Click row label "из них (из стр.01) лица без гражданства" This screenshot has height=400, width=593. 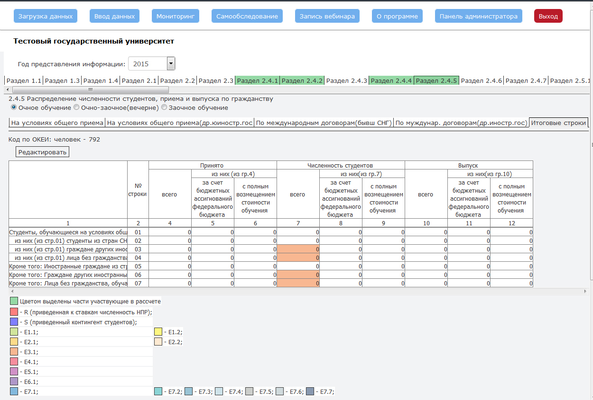point(68,258)
